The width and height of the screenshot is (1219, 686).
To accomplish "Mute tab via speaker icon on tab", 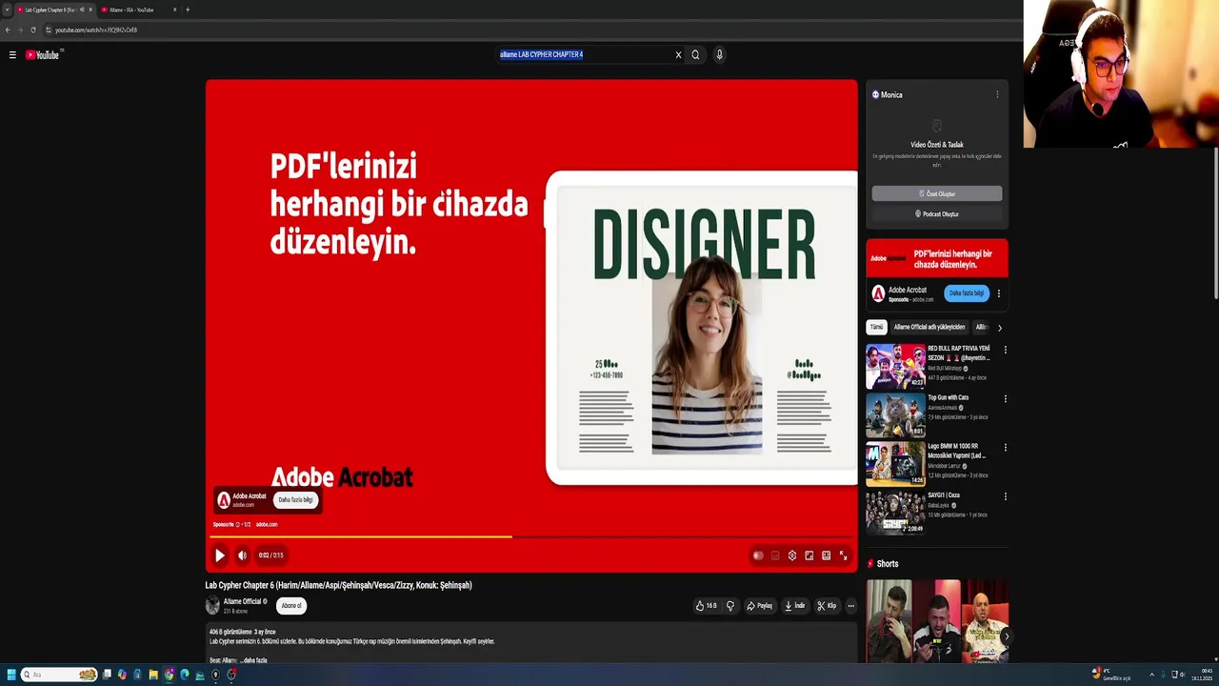I will pos(82,10).
